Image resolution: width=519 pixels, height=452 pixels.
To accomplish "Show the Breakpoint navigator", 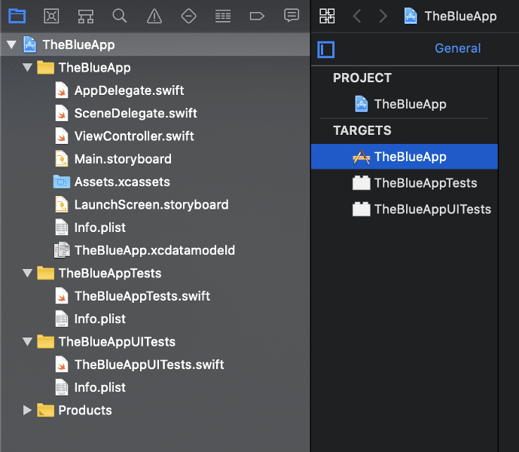I will tap(257, 16).
